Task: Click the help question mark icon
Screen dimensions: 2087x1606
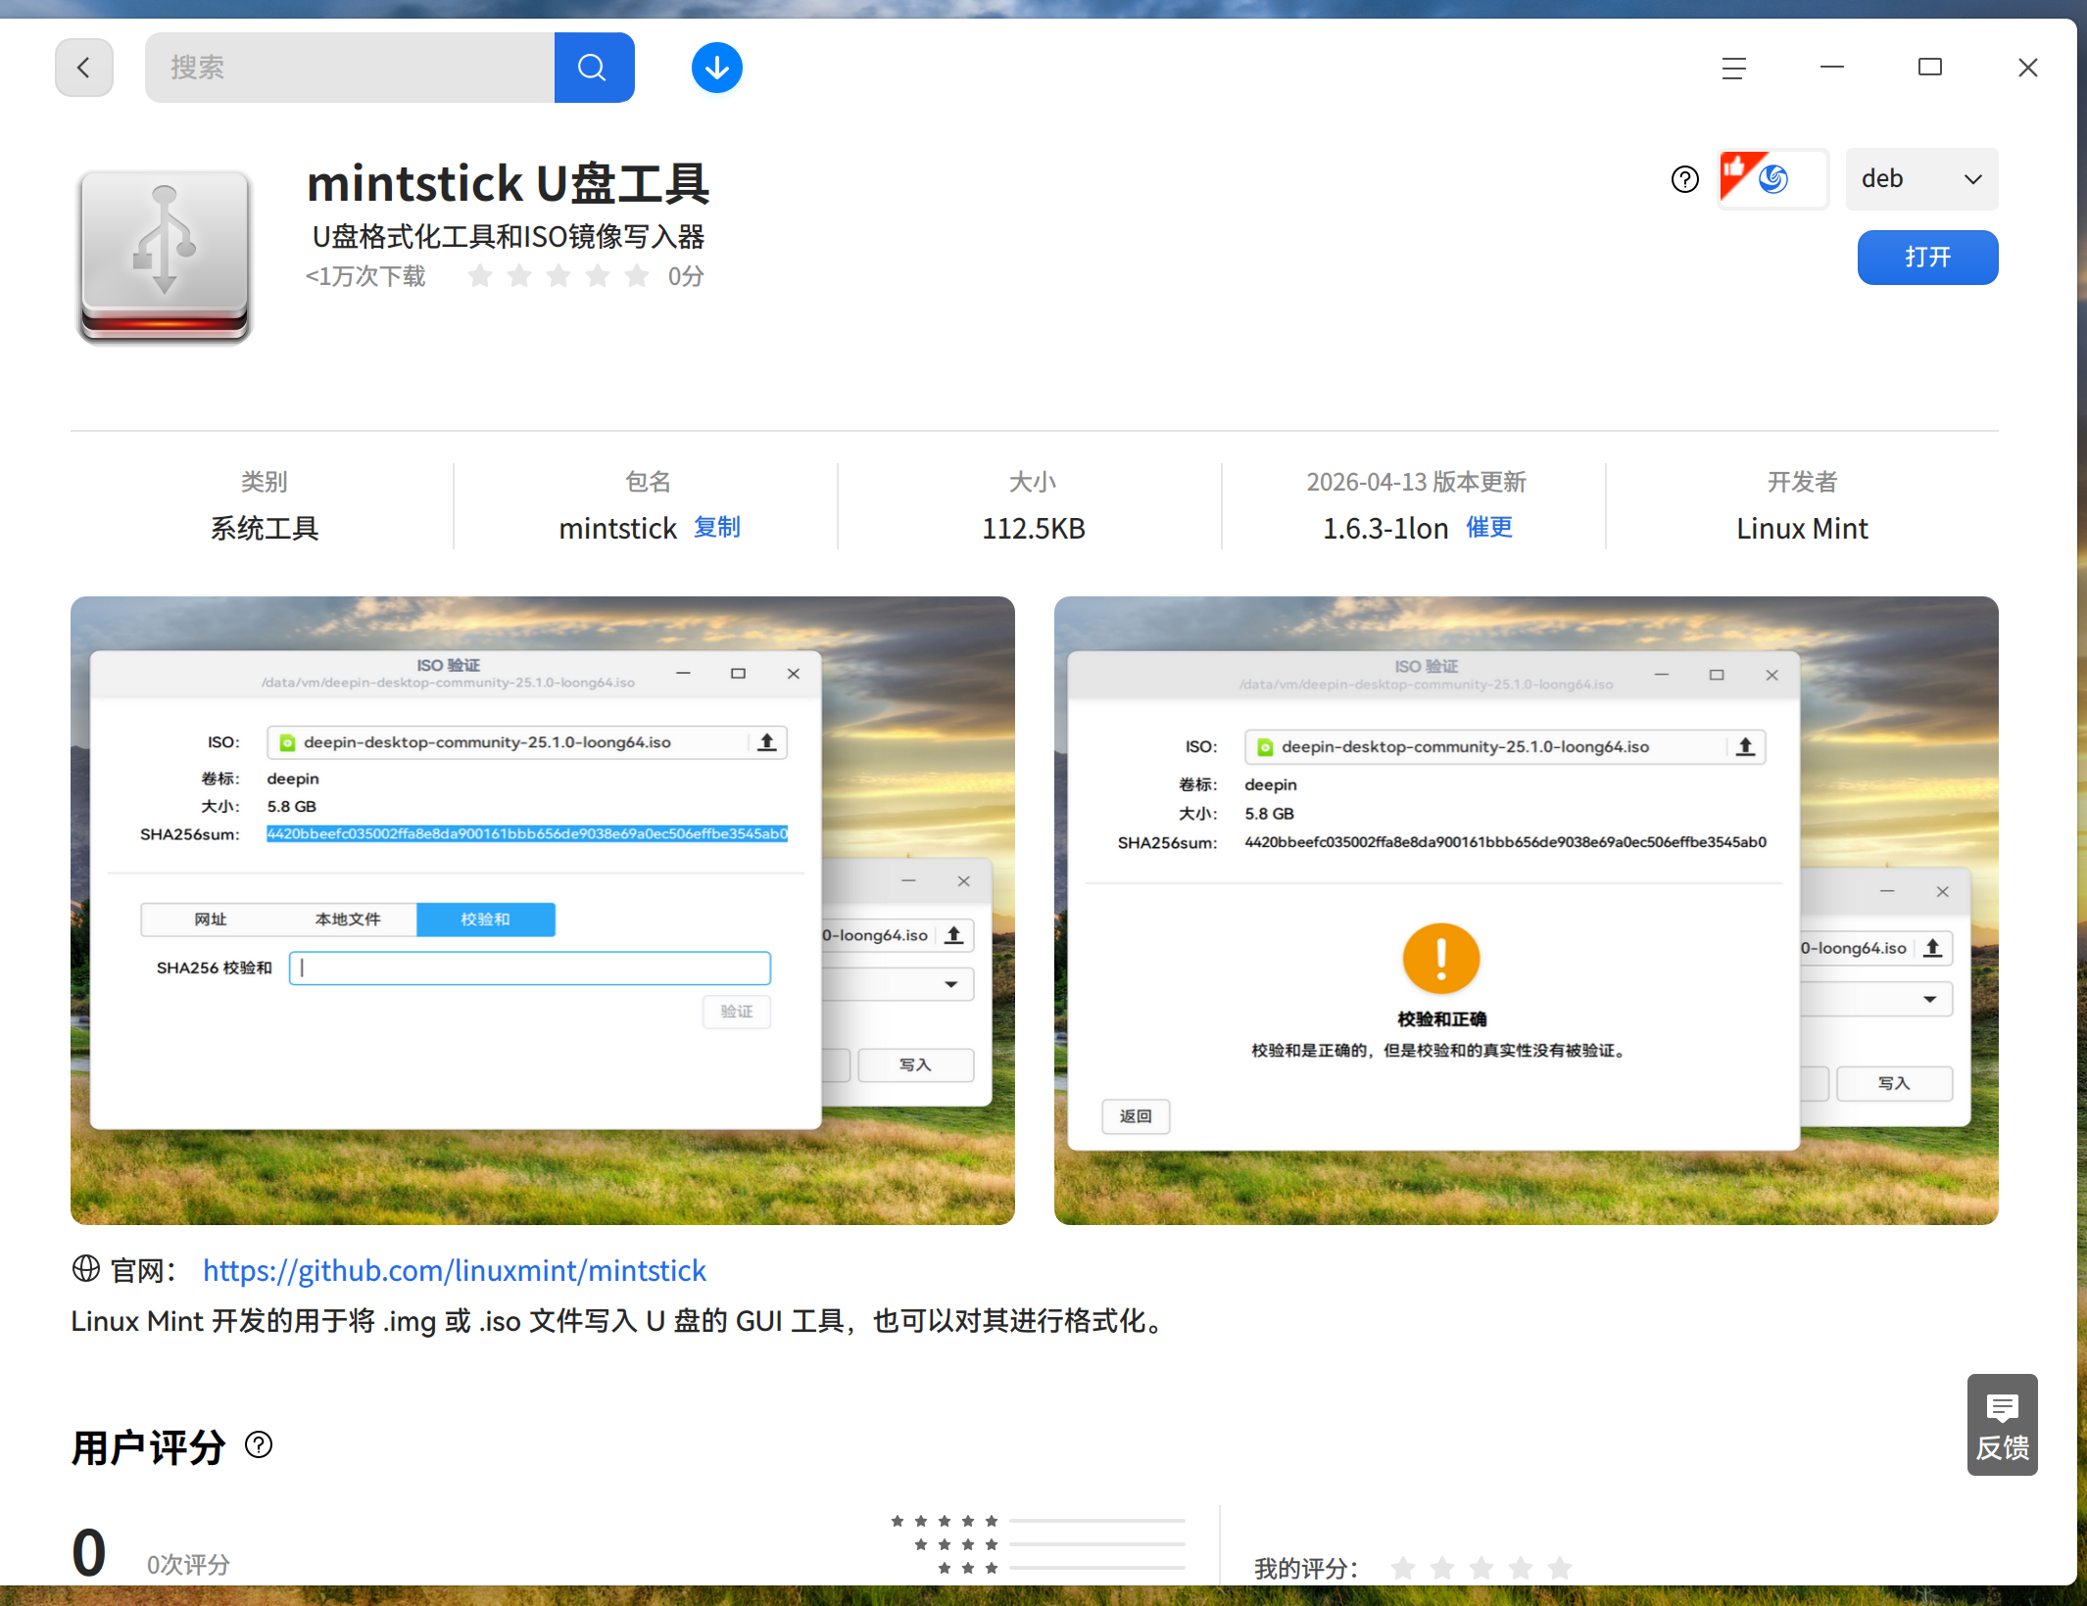Action: 1684,178
